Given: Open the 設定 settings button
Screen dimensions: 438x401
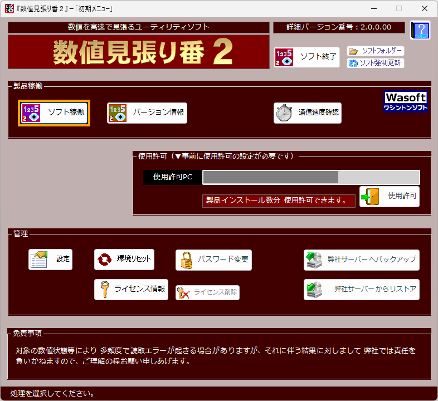Looking at the screenshot, I should pyautogui.click(x=50, y=260).
